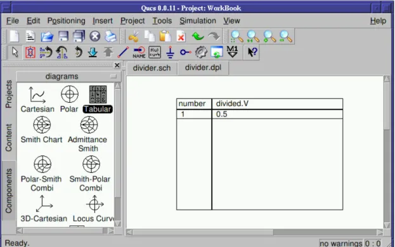
Task: Go into subcircuit with down arrow
Action: point(93,53)
